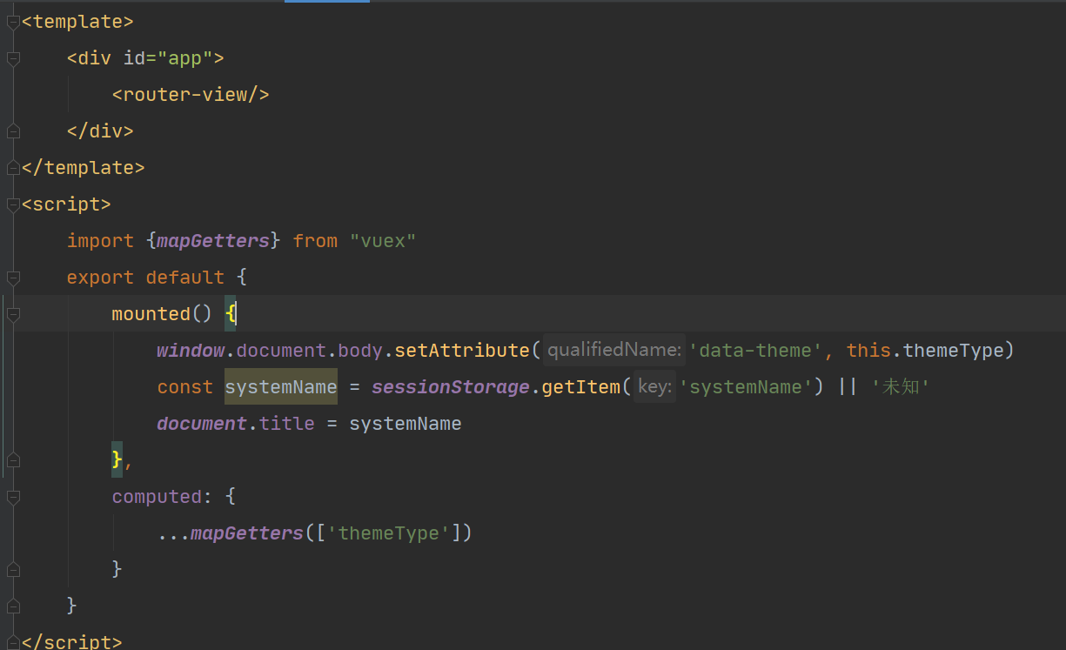Fold the computed block

[x=13, y=497]
